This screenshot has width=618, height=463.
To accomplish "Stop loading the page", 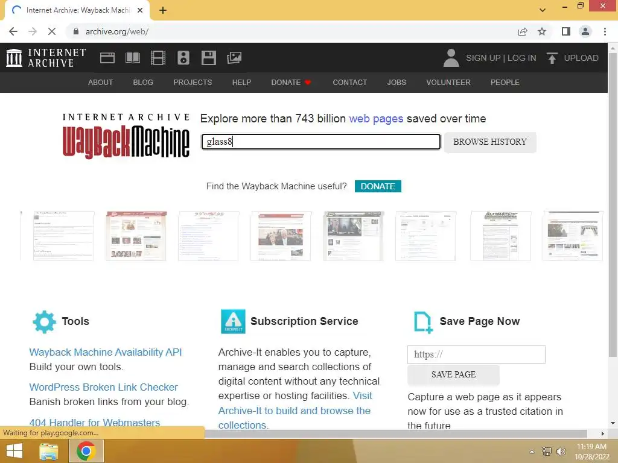I will click(52, 31).
